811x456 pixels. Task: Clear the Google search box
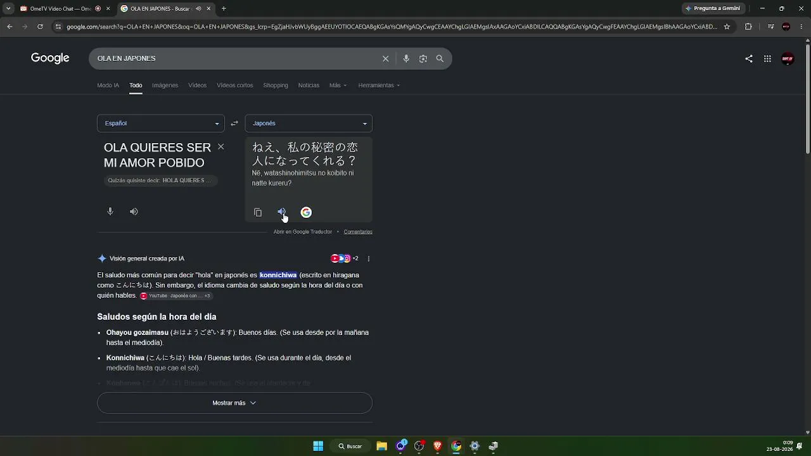pos(385,58)
